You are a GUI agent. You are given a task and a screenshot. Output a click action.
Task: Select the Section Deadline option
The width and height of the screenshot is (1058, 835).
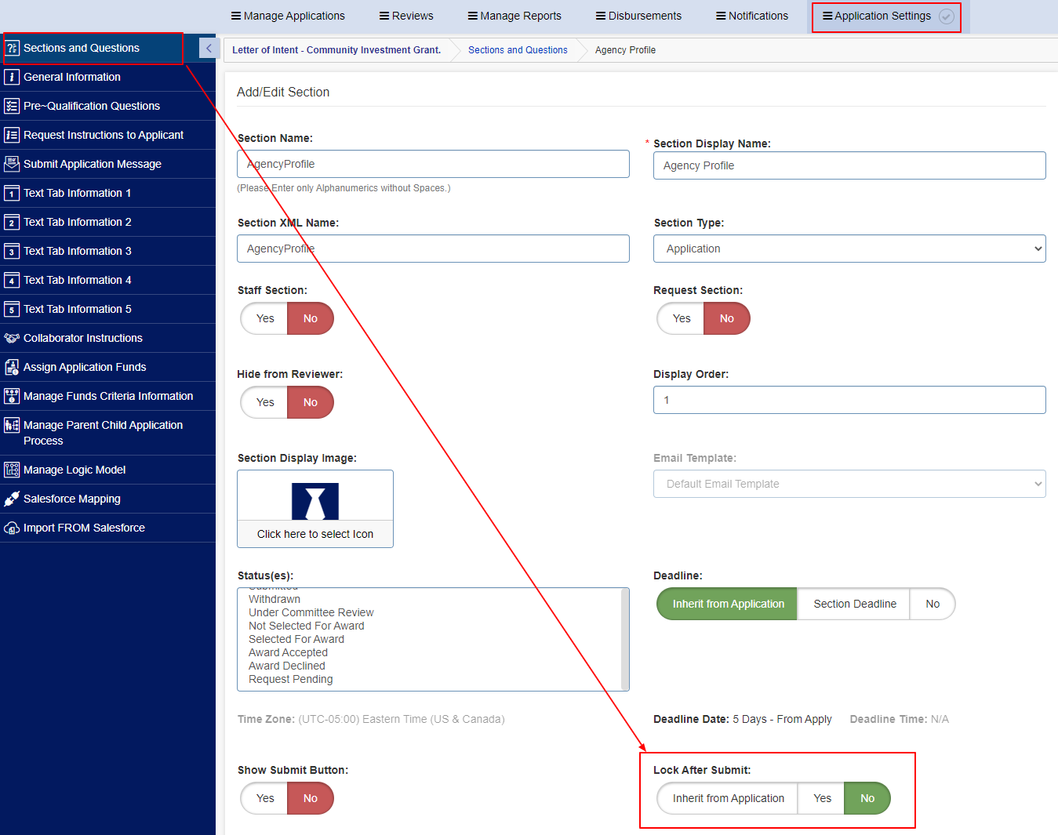pos(854,604)
